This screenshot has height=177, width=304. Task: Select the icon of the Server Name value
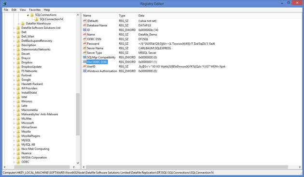click(85, 48)
